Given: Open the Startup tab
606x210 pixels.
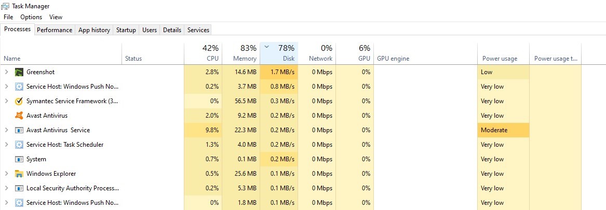Looking at the screenshot, I should pos(126,30).
